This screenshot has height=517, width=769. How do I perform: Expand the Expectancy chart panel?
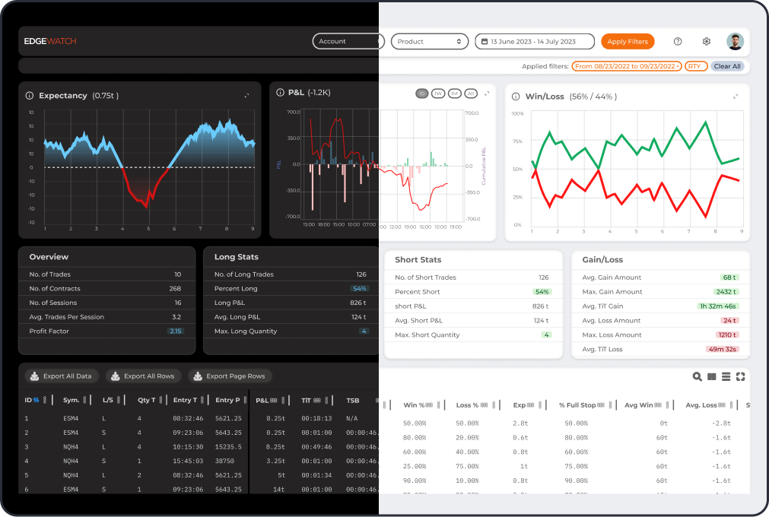[x=246, y=96]
